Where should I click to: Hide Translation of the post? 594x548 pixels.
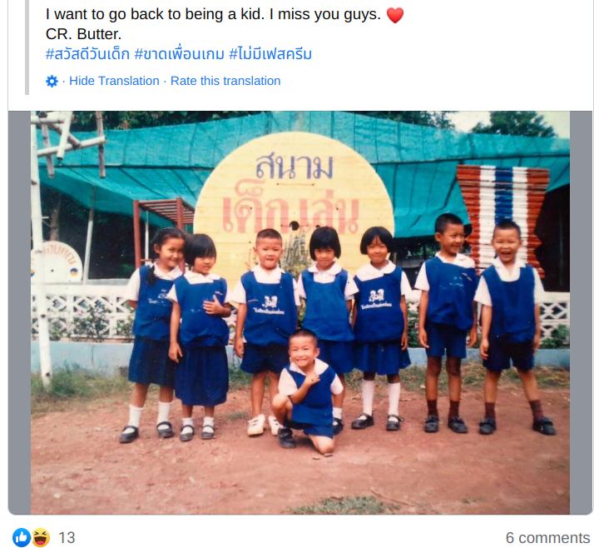coord(114,81)
